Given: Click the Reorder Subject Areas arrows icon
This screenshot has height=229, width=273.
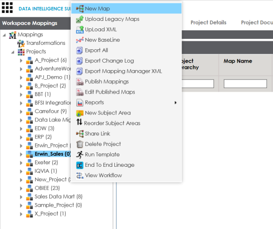Looking at the screenshot, I should pos(79,122).
